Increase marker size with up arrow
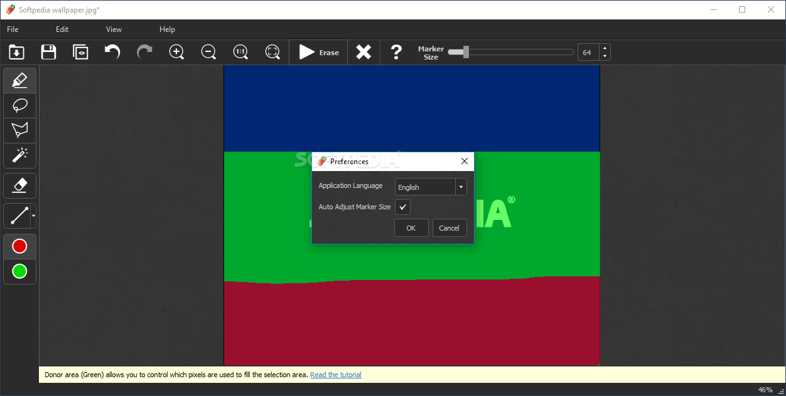The width and height of the screenshot is (786, 396). click(605, 48)
